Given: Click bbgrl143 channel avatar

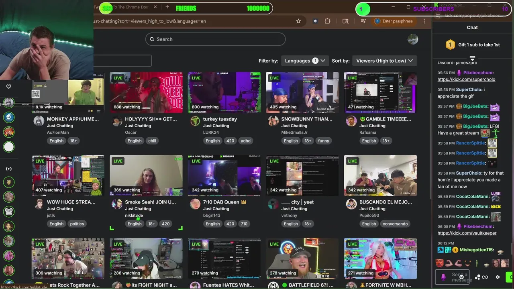Looking at the screenshot, I should 195,204.
